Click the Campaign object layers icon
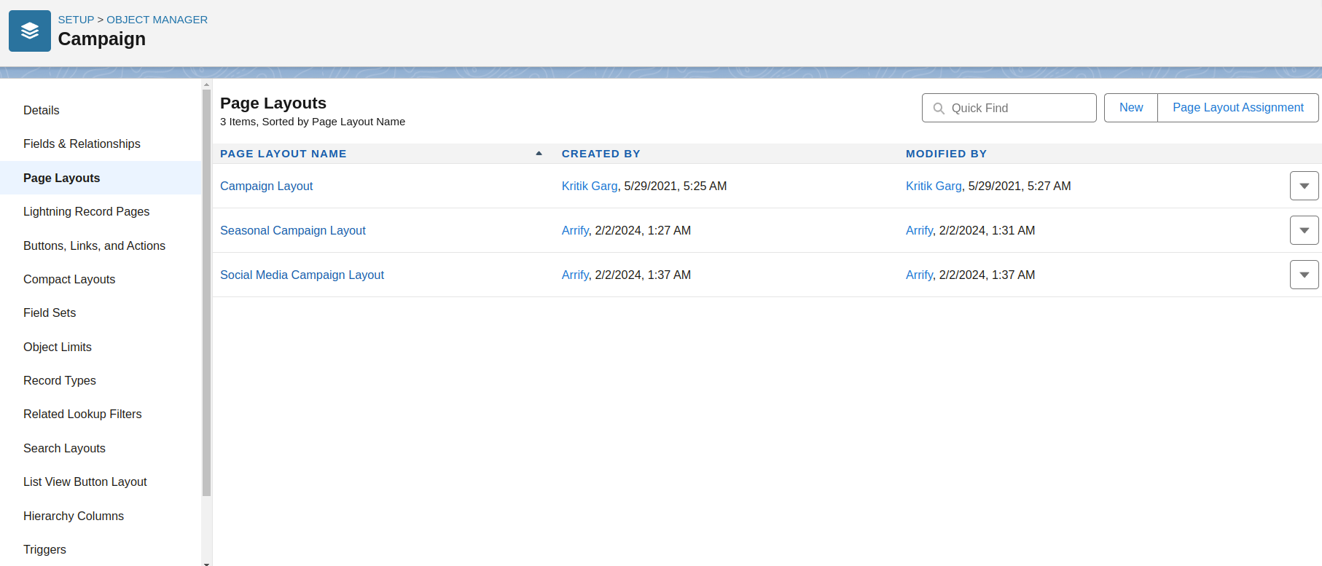Image resolution: width=1322 pixels, height=566 pixels. [30, 31]
